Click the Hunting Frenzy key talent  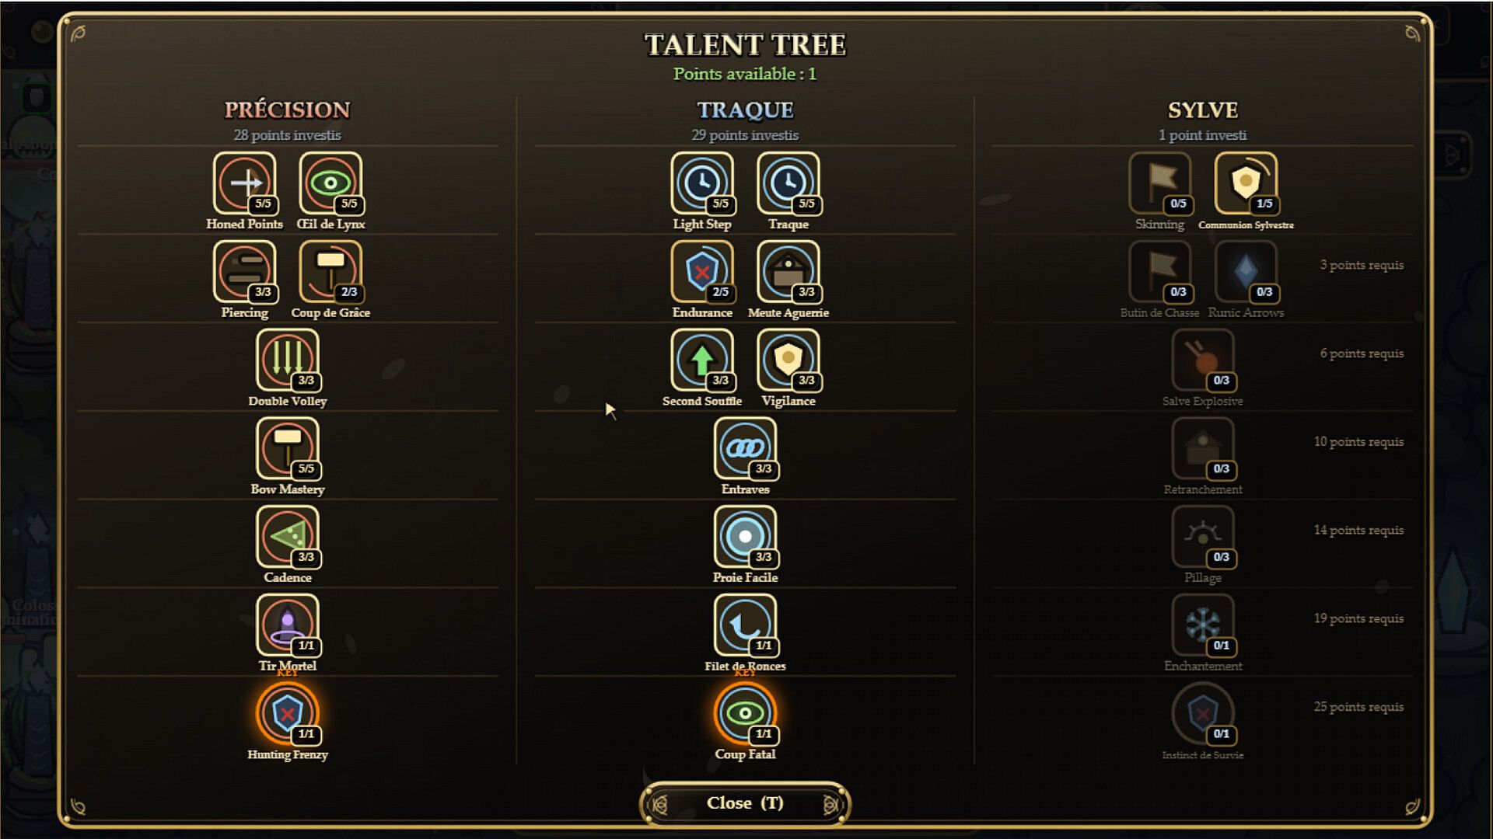pyautogui.click(x=288, y=713)
